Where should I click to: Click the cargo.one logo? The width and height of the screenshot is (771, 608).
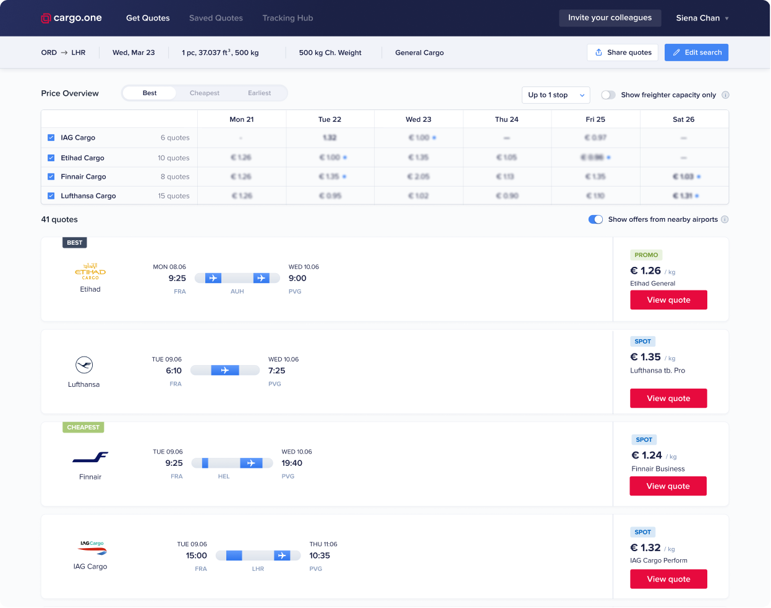pos(71,18)
